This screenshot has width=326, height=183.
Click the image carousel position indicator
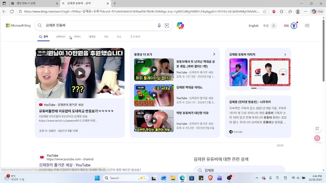click(x=258, y=88)
